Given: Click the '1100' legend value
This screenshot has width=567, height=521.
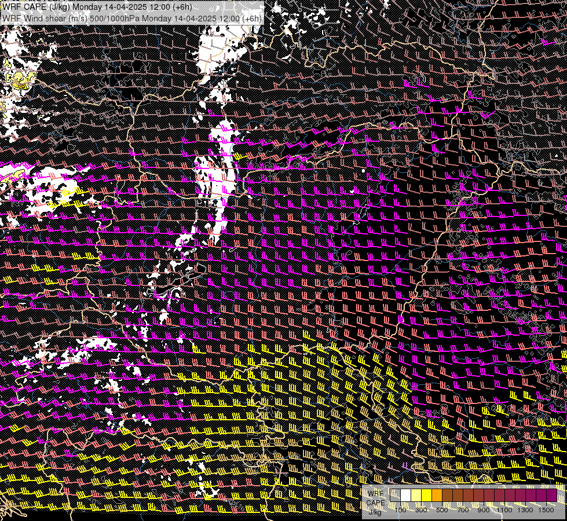Looking at the screenshot, I should [504, 510].
